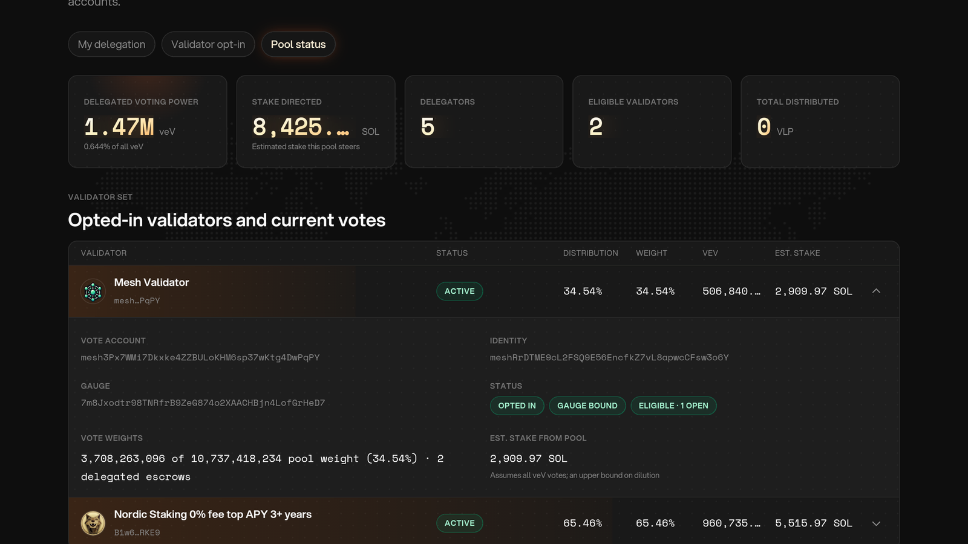Image resolution: width=968 pixels, height=544 pixels.
Task: Click the VALIDATOR column header
Action: coord(104,253)
